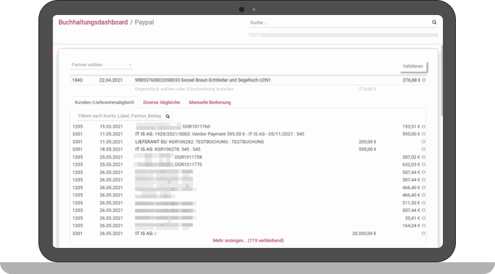This screenshot has width=495, height=274.
Task: Click info icon next to 20,41 € amount
Action: (x=423, y=218)
